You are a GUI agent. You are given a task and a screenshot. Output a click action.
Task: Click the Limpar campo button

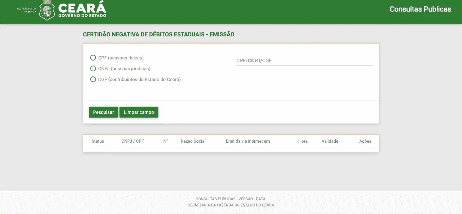click(139, 112)
